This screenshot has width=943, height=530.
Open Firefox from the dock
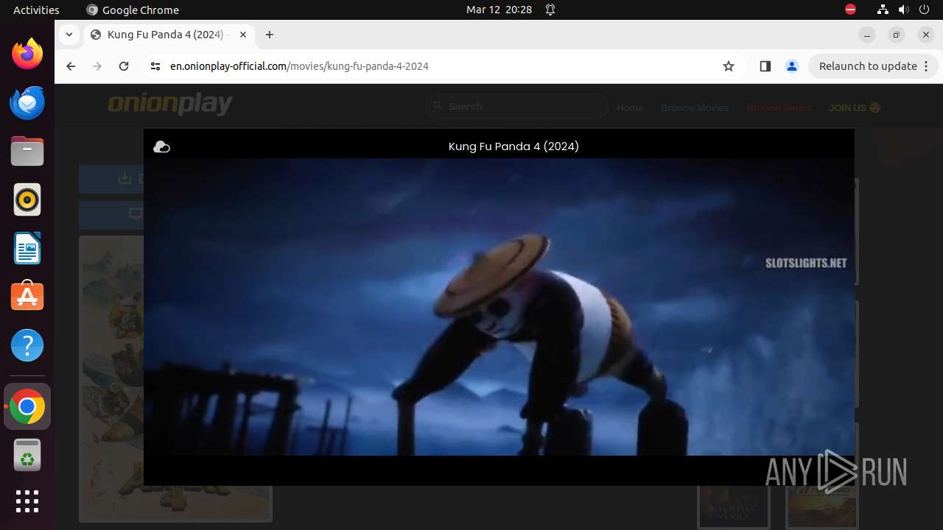point(27,54)
